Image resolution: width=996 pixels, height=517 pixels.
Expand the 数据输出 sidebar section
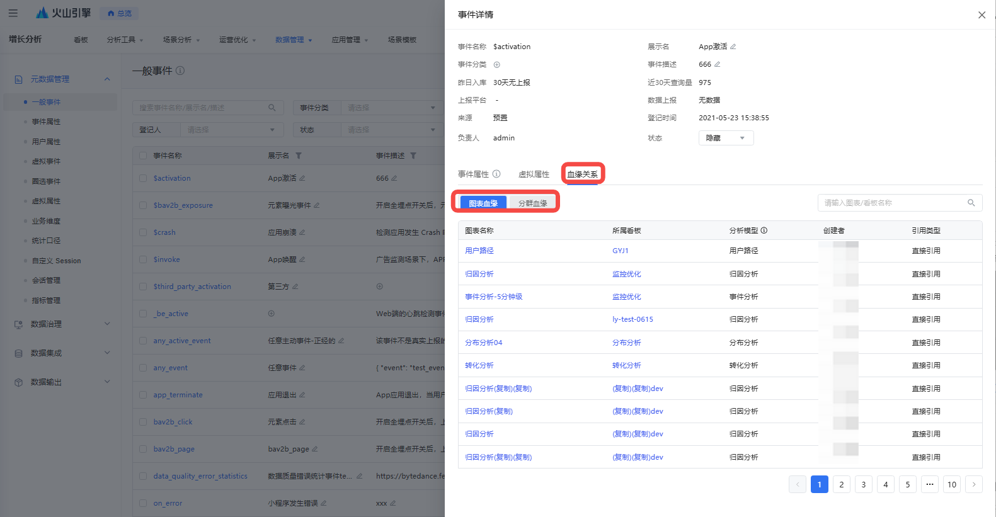pyautogui.click(x=107, y=382)
